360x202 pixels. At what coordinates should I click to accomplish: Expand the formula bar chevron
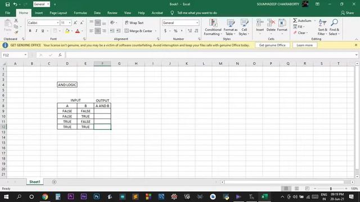tap(356, 55)
